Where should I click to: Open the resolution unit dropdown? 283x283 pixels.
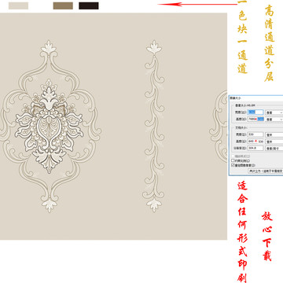click(274, 149)
